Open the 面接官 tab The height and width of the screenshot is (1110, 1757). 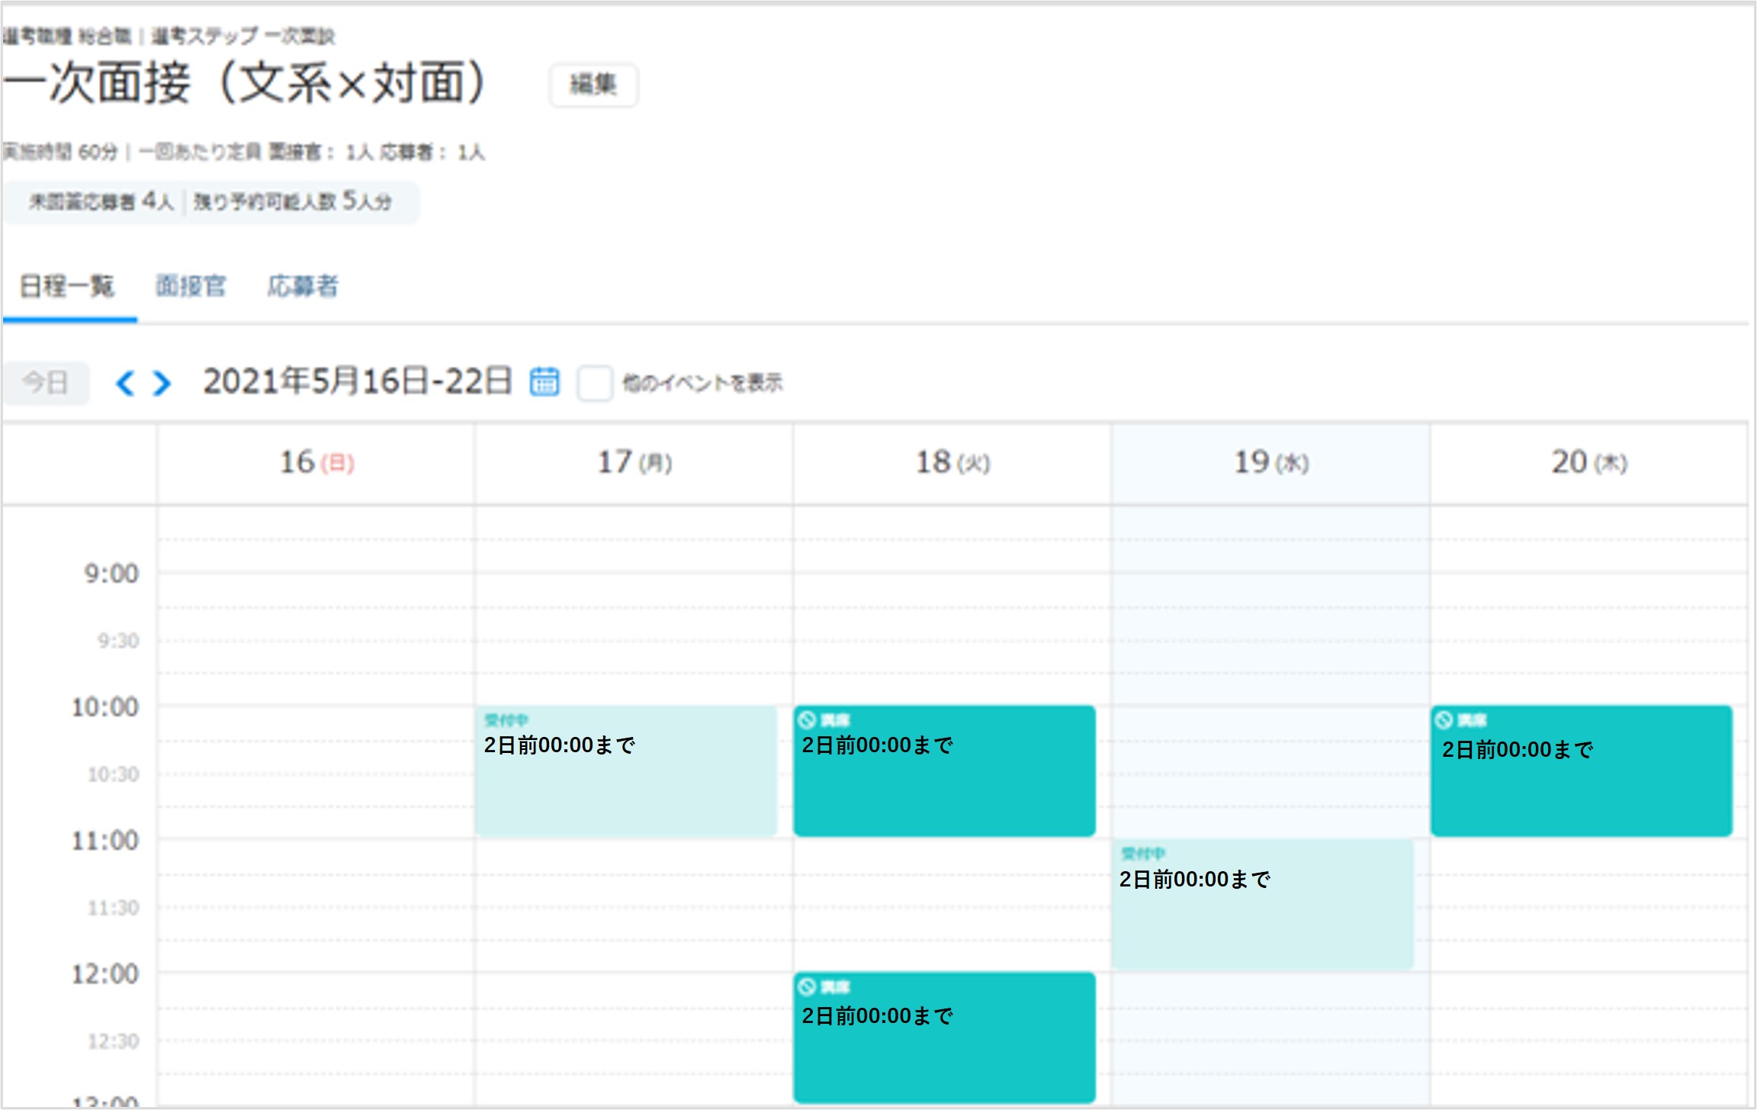coord(191,286)
